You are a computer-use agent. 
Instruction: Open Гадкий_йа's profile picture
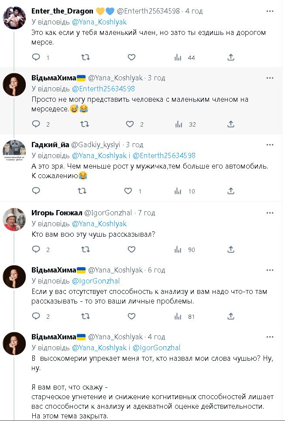pyautogui.click(x=14, y=151)
